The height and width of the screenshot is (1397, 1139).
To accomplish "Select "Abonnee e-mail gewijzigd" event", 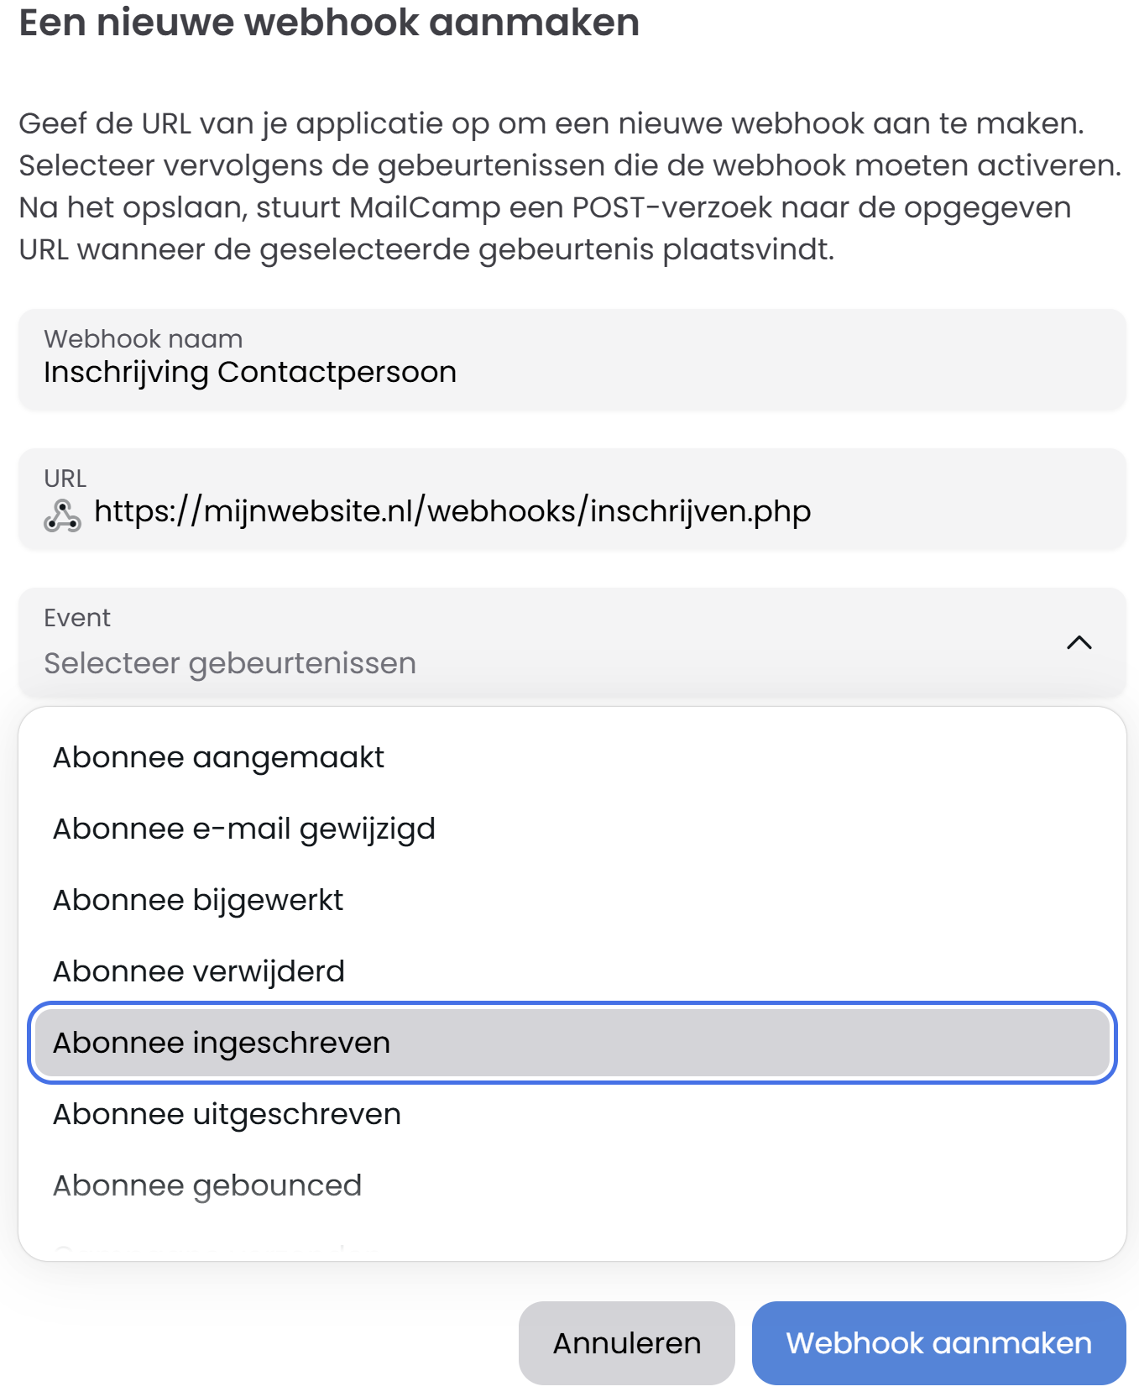I will point(244,828).
